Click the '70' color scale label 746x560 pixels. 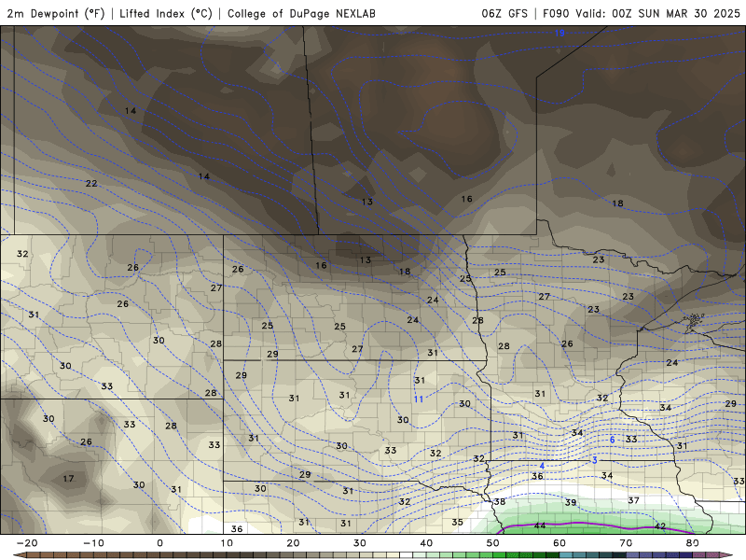click(x=626, y=543)
